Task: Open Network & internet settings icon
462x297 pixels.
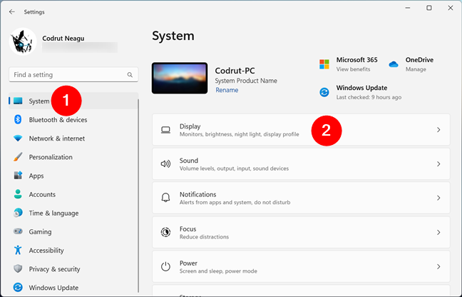Action: click(18, 139)
